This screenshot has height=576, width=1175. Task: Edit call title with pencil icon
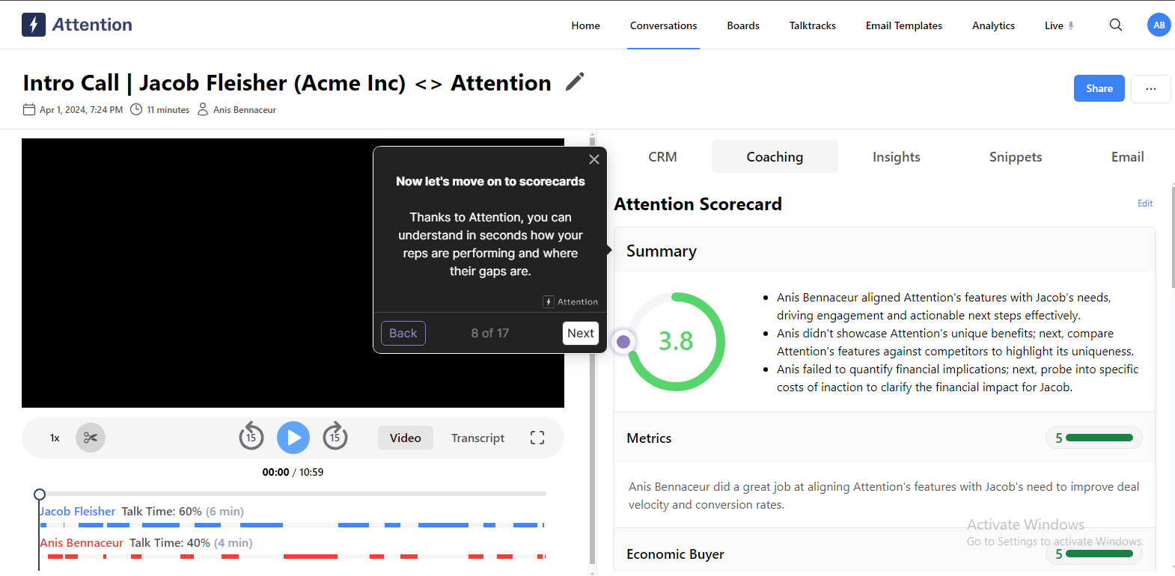pyautogui.click(x=575, y=82)
